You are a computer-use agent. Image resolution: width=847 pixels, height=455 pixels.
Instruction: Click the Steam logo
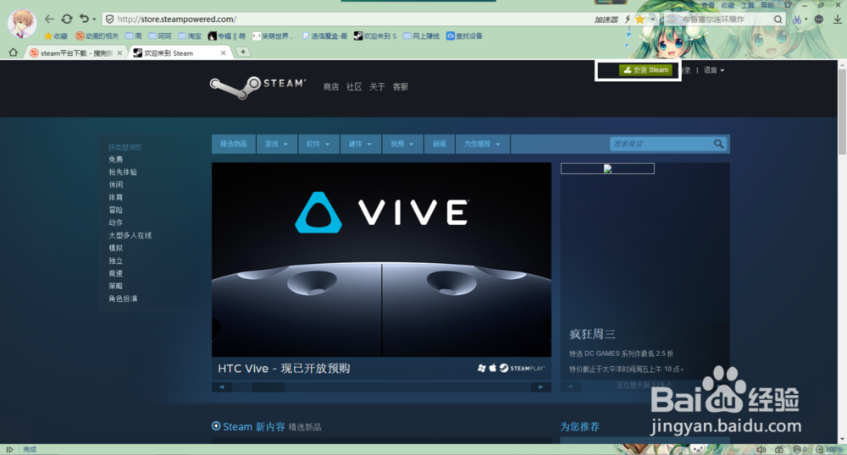(257, 87)
